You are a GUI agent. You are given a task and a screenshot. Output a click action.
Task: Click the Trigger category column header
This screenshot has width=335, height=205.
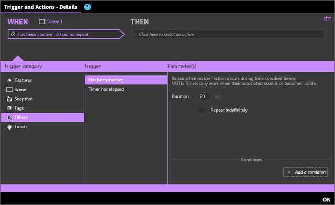(x=23, y=66)
